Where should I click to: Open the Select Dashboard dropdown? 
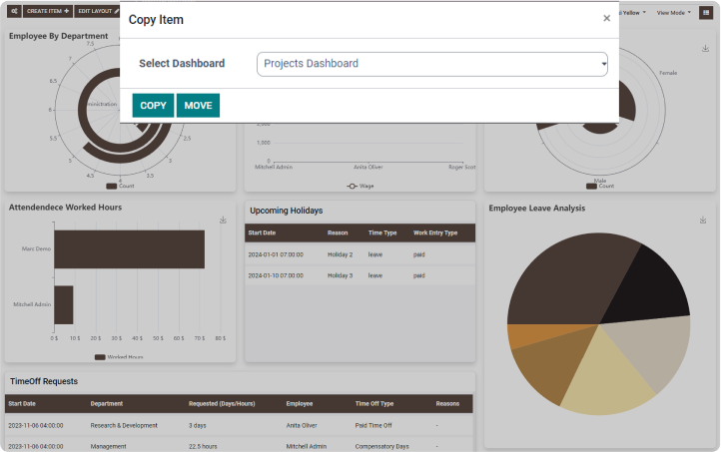click(x=431, y=64)
